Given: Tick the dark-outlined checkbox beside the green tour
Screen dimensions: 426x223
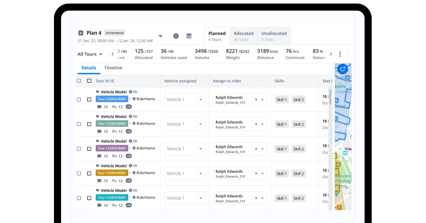Looking at the screenshot, I should 89,124.
